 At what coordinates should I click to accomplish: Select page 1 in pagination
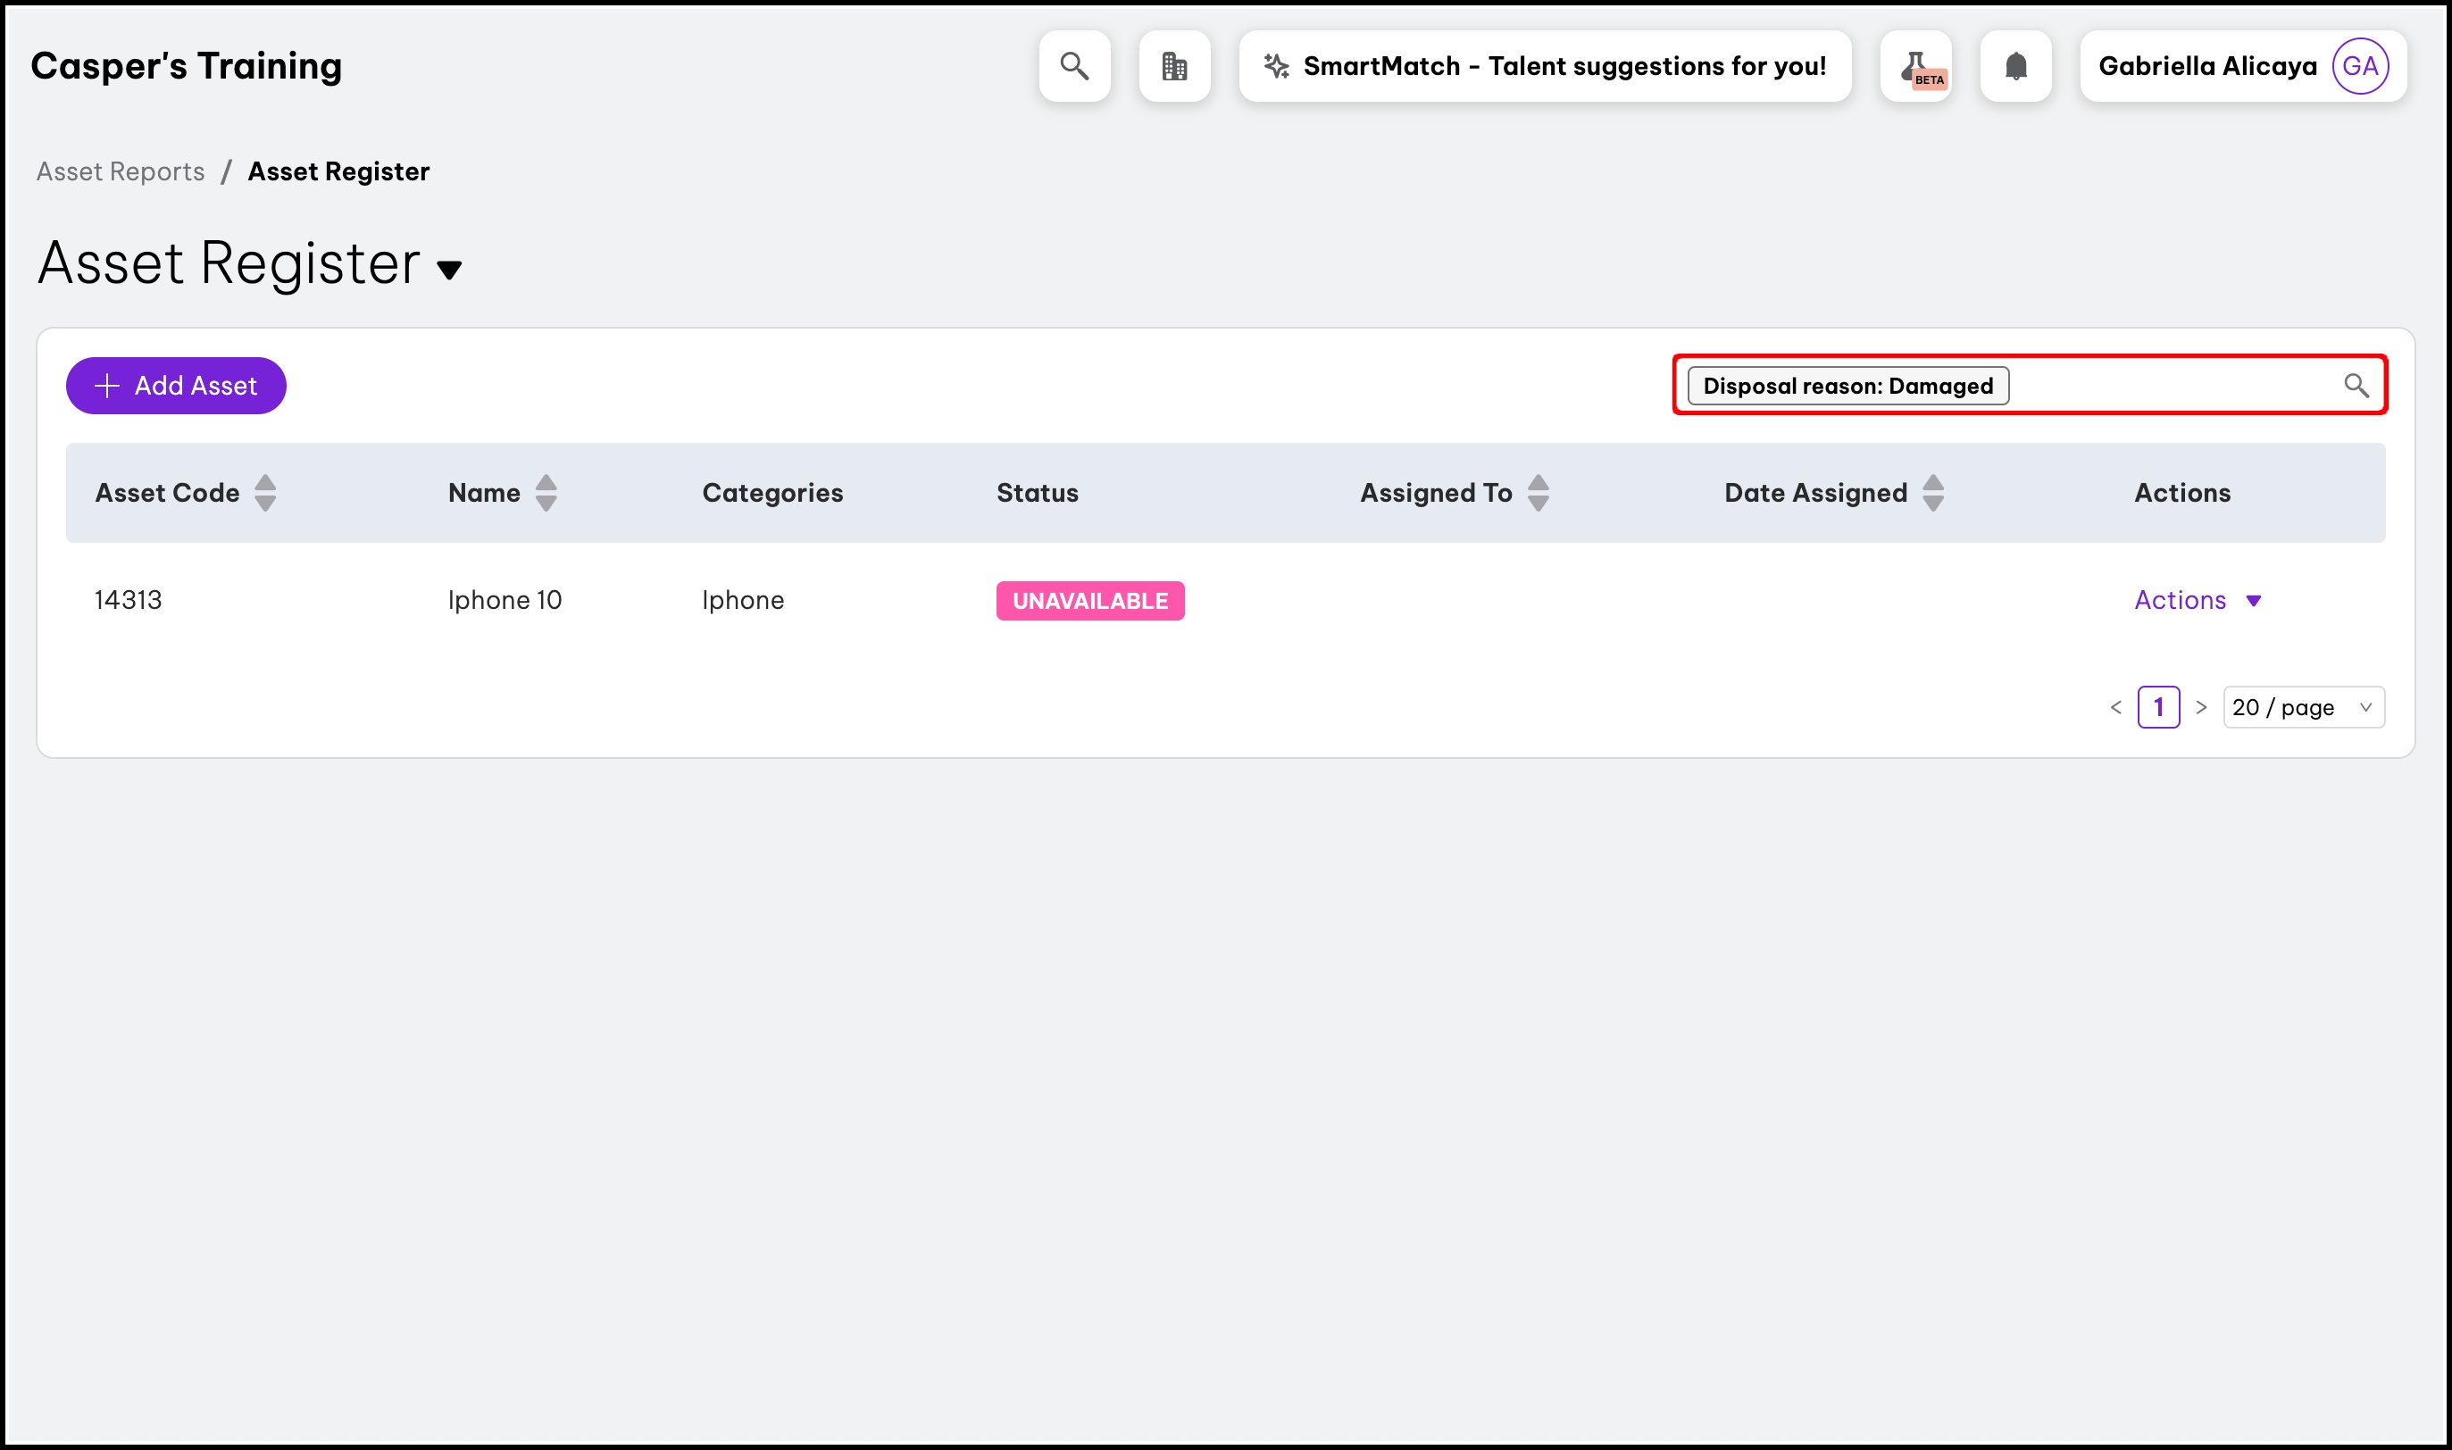(x=2158, y=707)
